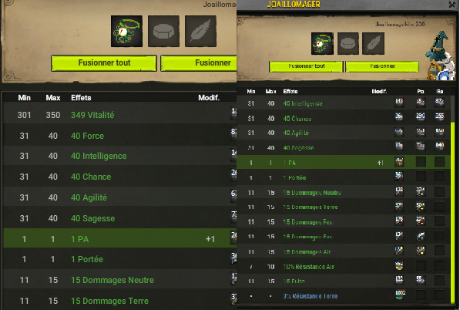Close the Joaillomager window
This screenshot has height=310, width=460.
click(452, 5)
